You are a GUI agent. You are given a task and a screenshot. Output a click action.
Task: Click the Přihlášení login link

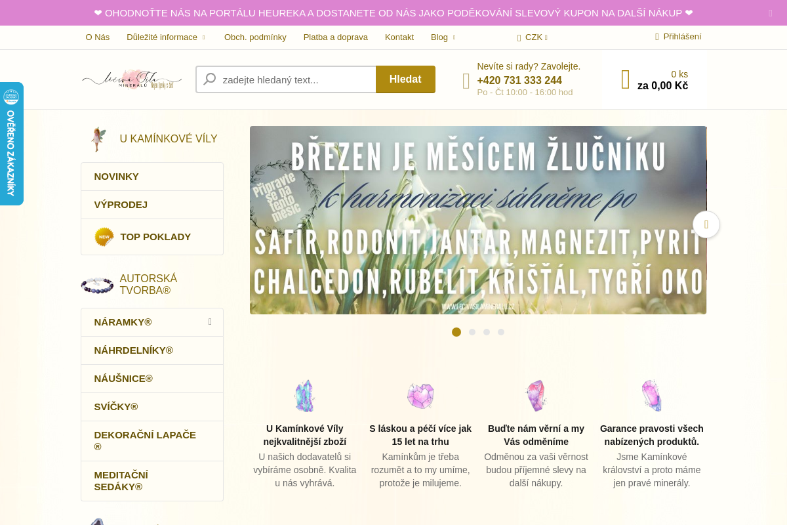pos(680,37)
